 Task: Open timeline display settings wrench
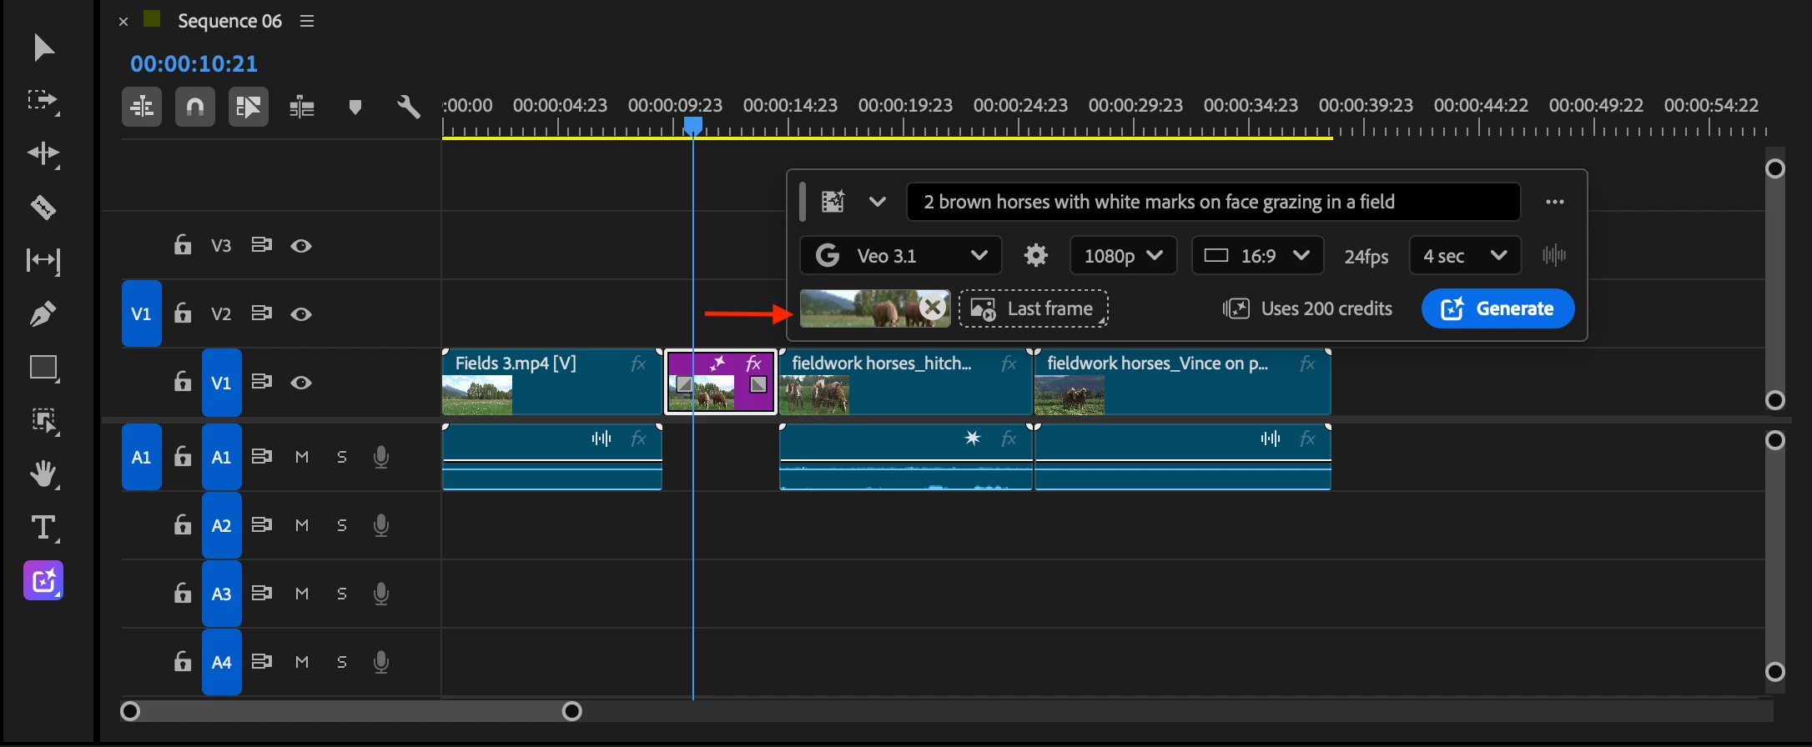click(x=408, y=107)
